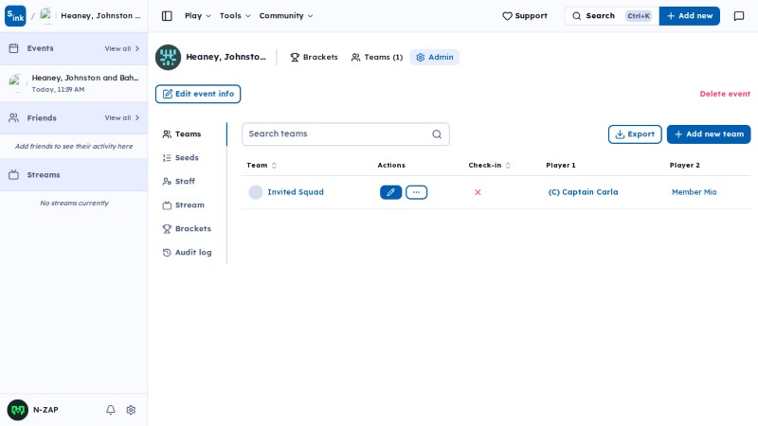Screen dimensions: 758x426
Task: Click the Add new button
Action: (x=690, y=16)
